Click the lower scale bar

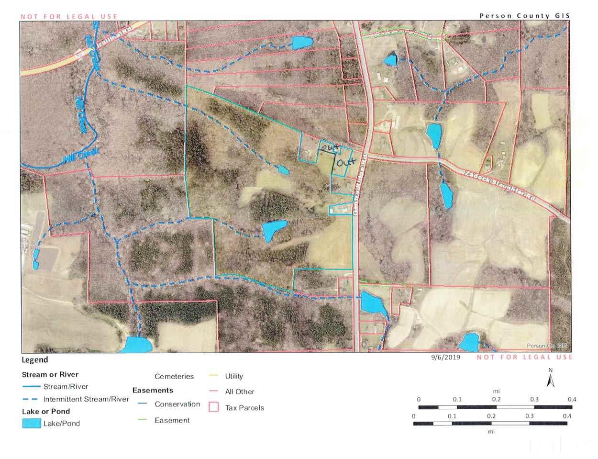tap(490, 424)
